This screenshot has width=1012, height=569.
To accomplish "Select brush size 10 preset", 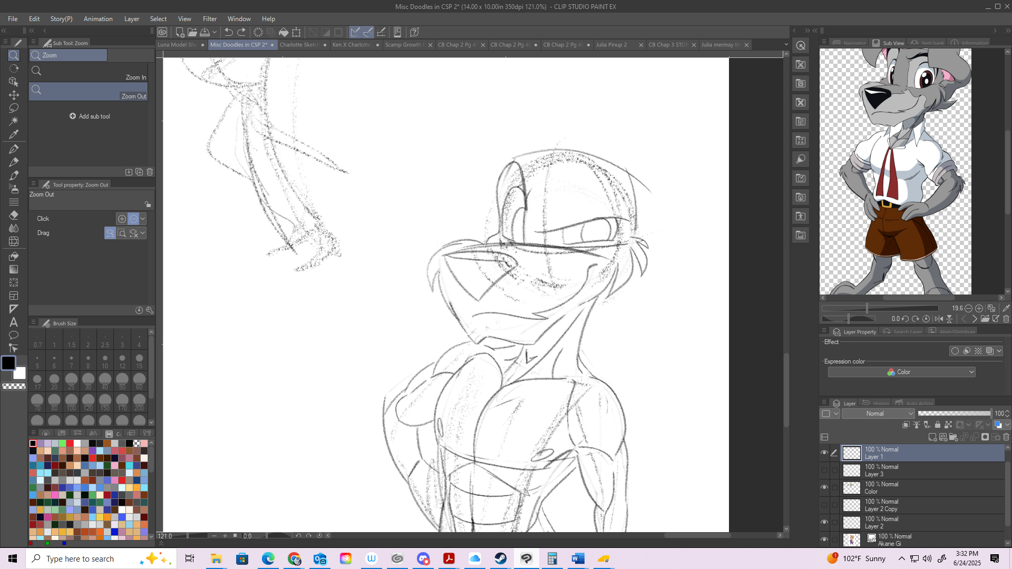I will tap(105, 361).
